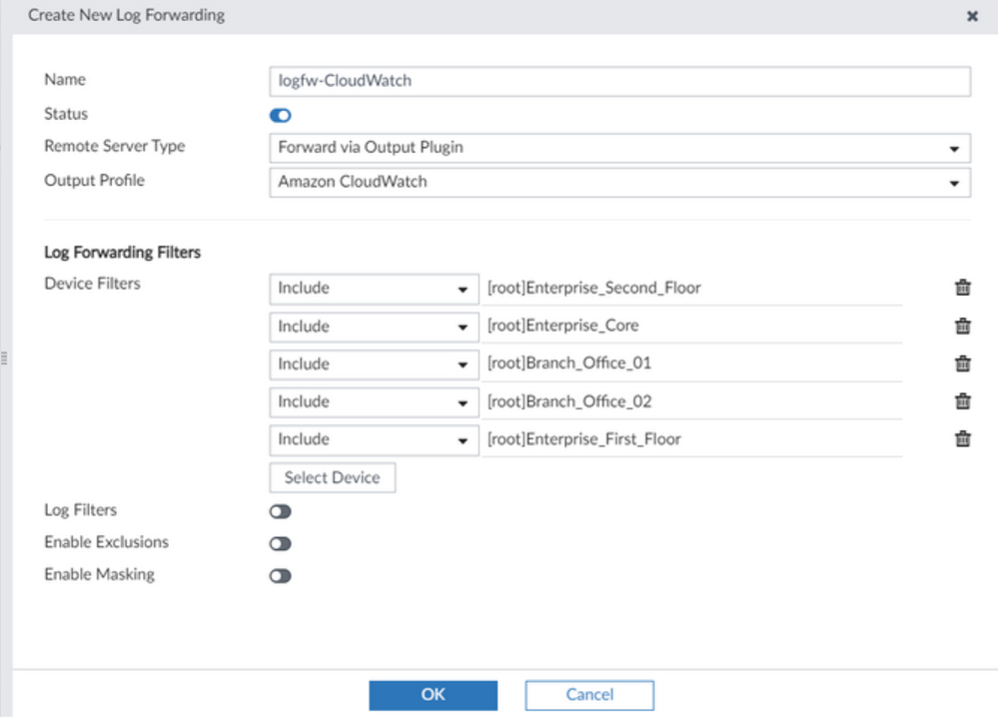Open the Remote Server Type dropdown
The image size is (998, 719).
pos(619,148)
